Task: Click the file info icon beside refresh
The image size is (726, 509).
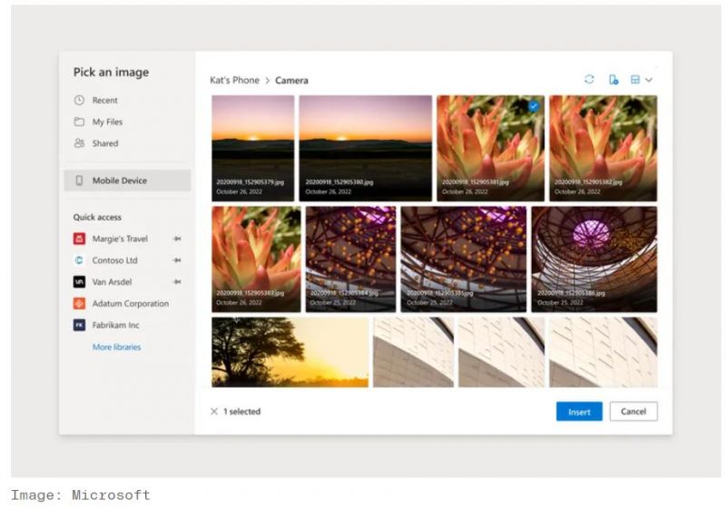Action: click(613, 80)
